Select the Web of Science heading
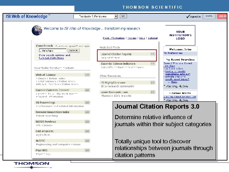This screenshot has width=229, height=172. point(45,75)
